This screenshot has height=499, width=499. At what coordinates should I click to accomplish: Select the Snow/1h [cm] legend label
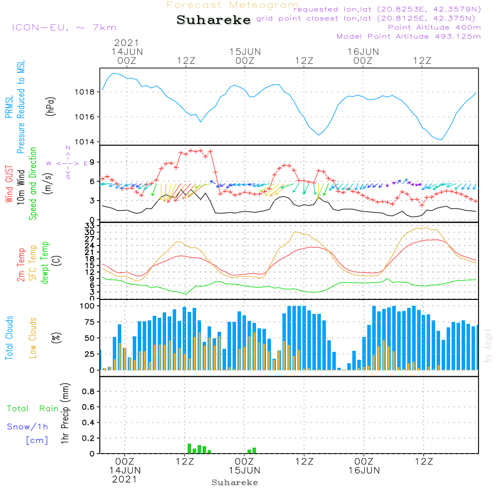click(x=28, y=433)
